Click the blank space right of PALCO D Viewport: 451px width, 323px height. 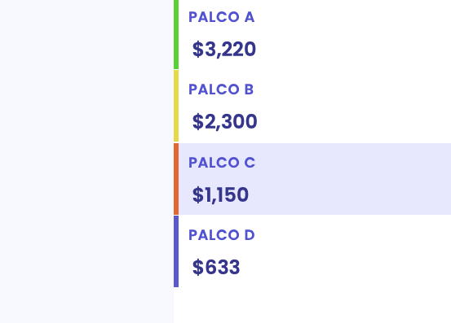coord(353,235)
